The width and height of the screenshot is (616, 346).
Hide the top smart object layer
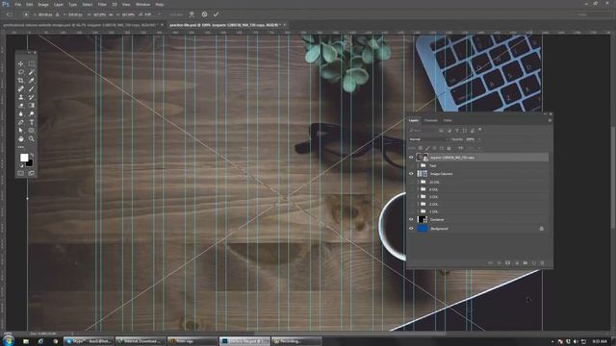[x=411, y=158]
